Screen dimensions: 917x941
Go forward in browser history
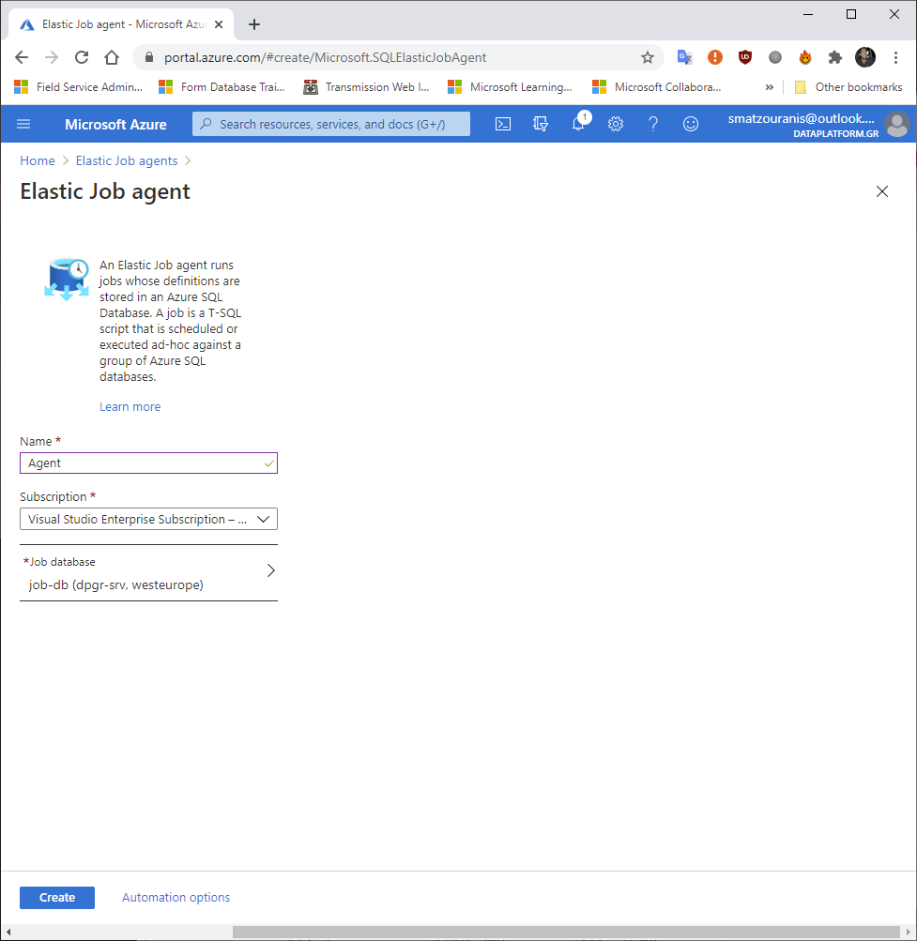pyautogui.click(x=52, y=57)
